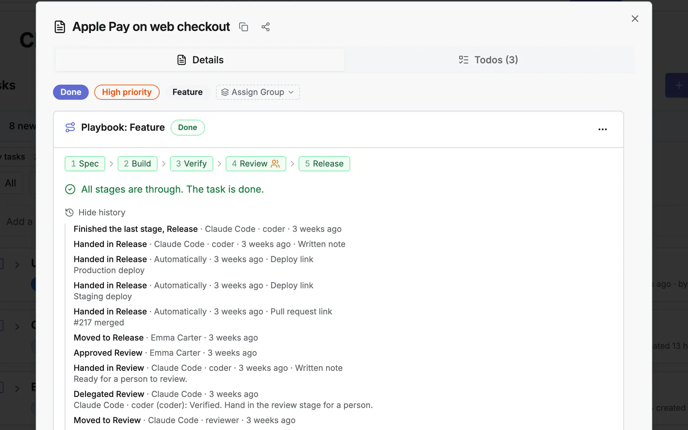The height and width of the screenshot is (430, 688).
Task: Click the Feature type label
Action: click(187, 92)
